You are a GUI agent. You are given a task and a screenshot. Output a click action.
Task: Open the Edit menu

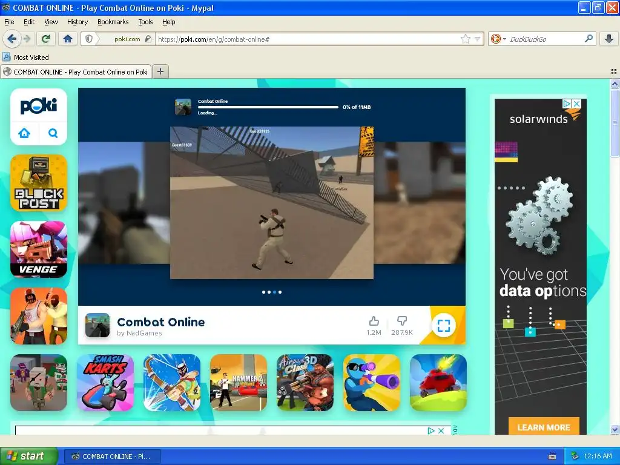tap(29, 22)
